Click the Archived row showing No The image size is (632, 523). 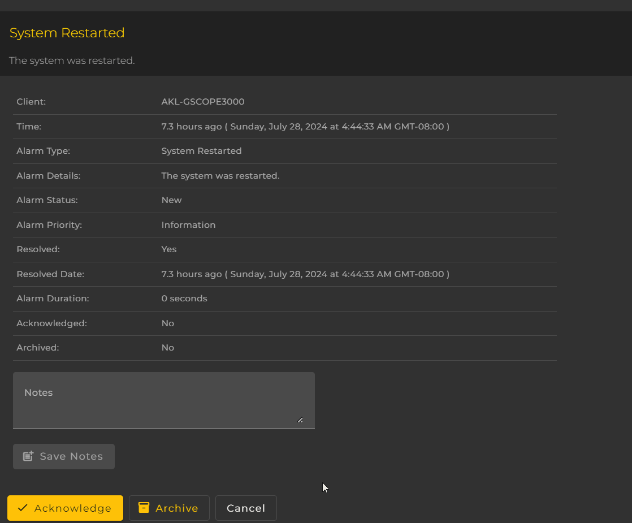167,348
